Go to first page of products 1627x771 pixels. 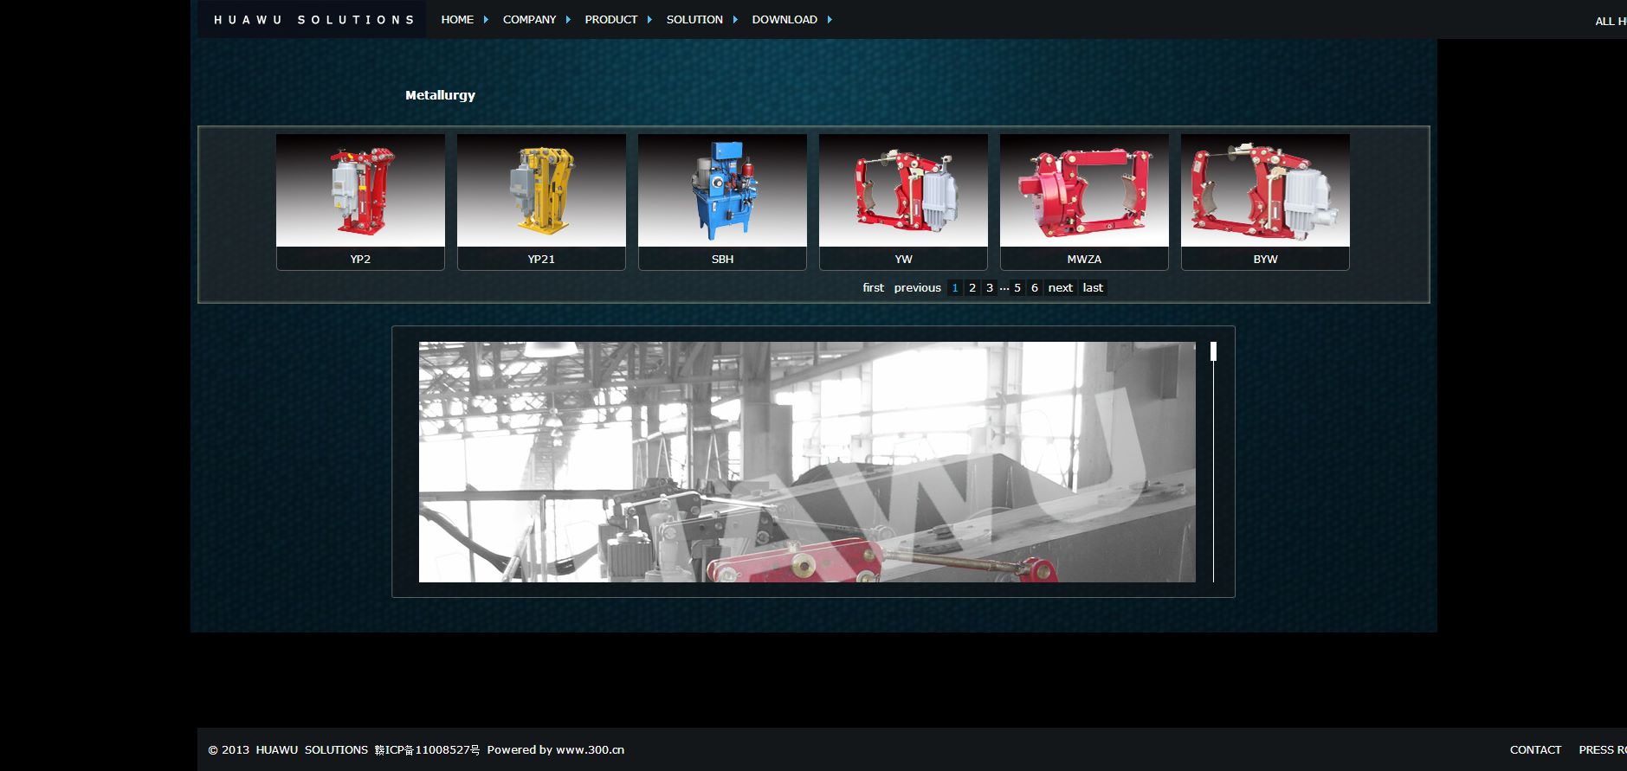pyautogui.click(x=873, y=288)
